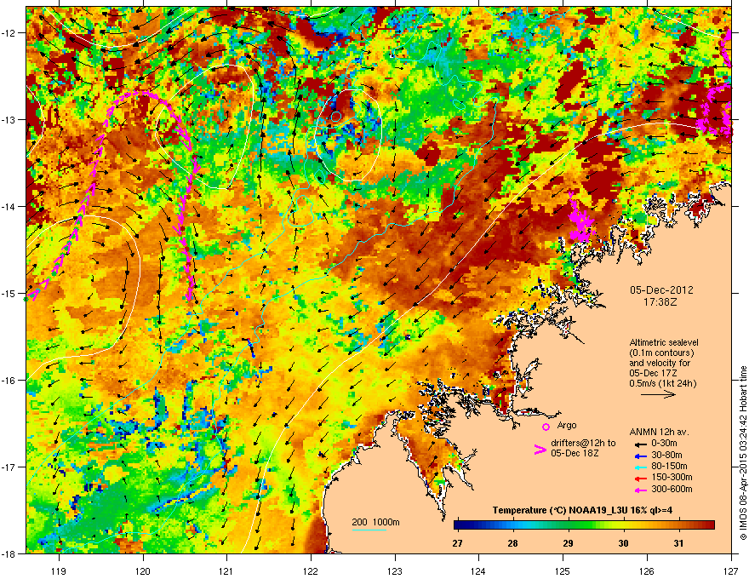
Task: Click the colorbar value '30'
Action: [623, 543]
